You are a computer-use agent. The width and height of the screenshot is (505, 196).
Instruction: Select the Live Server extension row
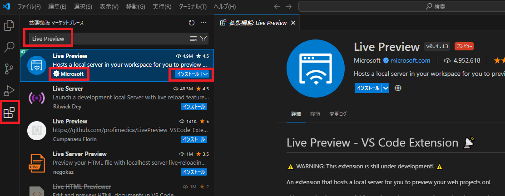pyautogui.click(x=117, y=98)
